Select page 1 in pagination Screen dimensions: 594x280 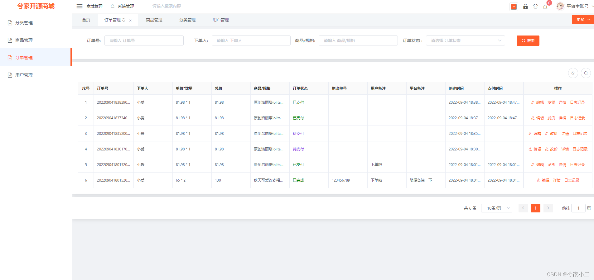536,208
